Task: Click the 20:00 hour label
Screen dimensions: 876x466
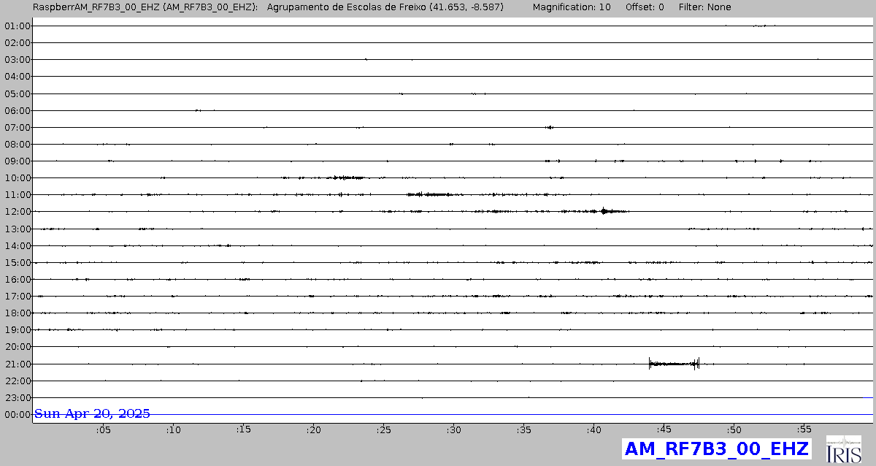Action: click(x=18, y=347)
